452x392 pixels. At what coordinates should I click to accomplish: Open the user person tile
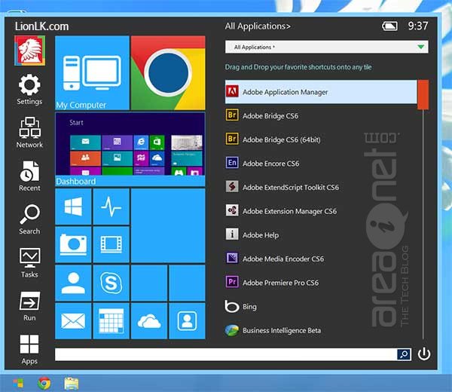pos(73,283)
